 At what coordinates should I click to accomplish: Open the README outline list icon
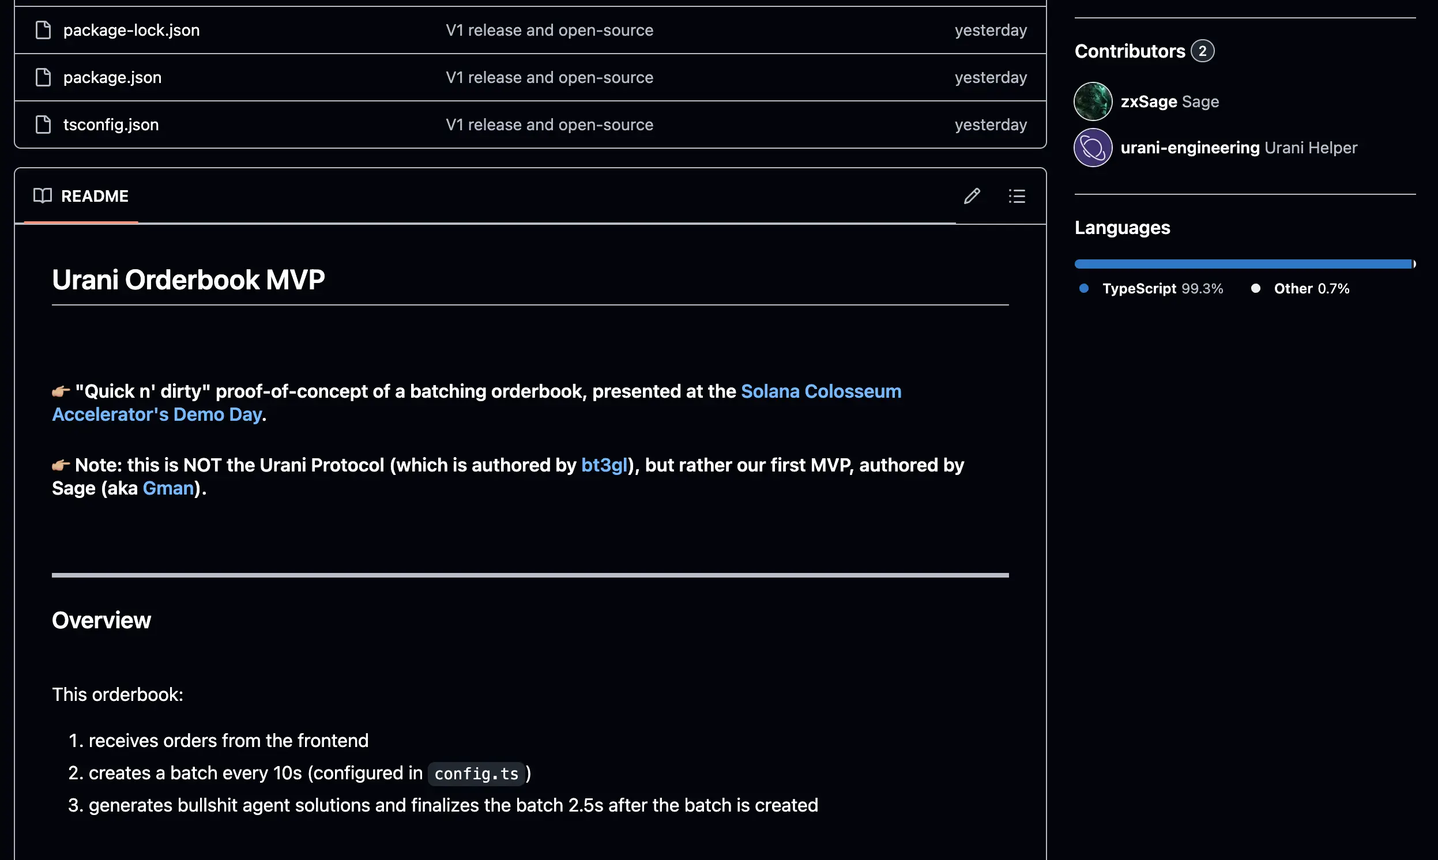click(1017, 196)
